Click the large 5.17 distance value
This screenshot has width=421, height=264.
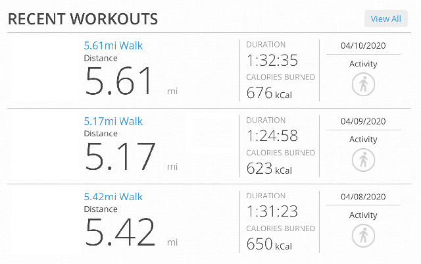(x=120, y=157)
